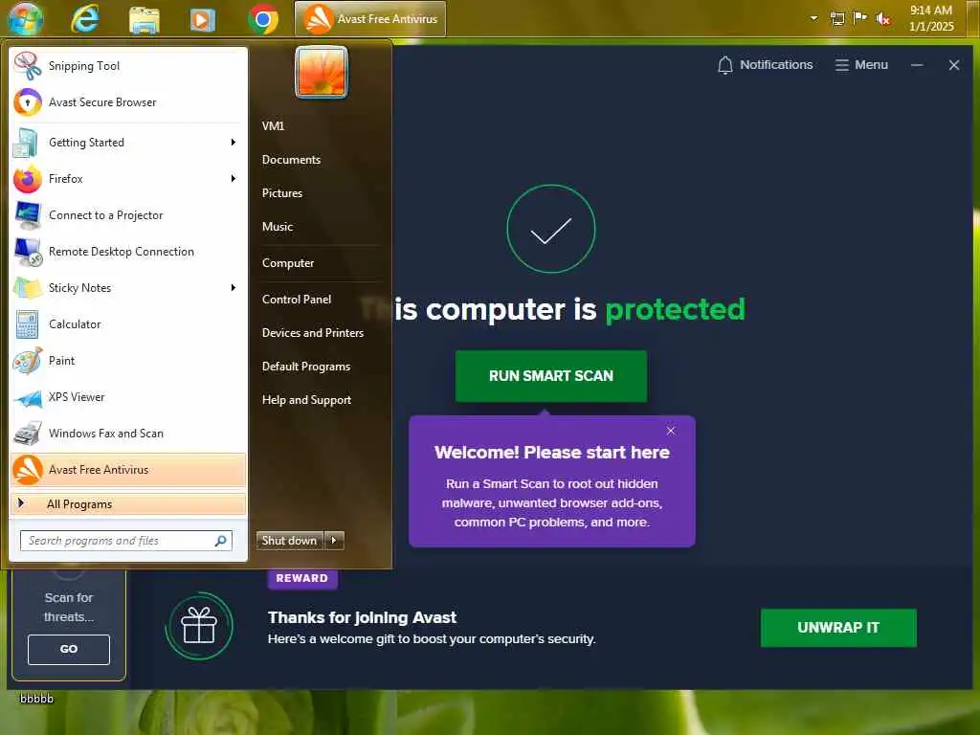Open Control Panel
This screenshot has width=980, height=735.
(x=297, y=300)
